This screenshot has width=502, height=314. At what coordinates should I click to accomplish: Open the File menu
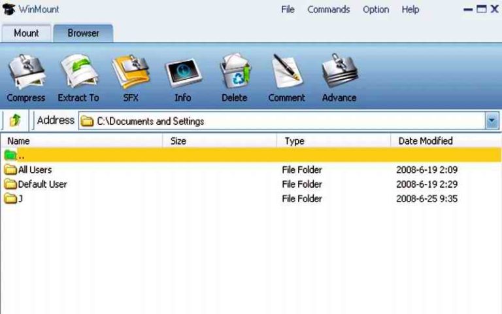click(x=288, y=10)
